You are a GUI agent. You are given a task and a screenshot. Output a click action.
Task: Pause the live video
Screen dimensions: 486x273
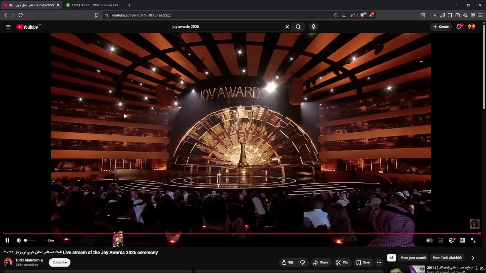[7, 240]
